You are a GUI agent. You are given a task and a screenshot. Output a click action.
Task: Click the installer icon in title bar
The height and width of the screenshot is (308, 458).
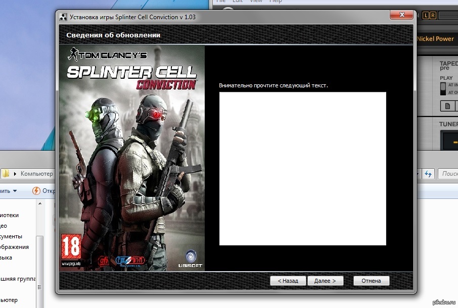63,17
